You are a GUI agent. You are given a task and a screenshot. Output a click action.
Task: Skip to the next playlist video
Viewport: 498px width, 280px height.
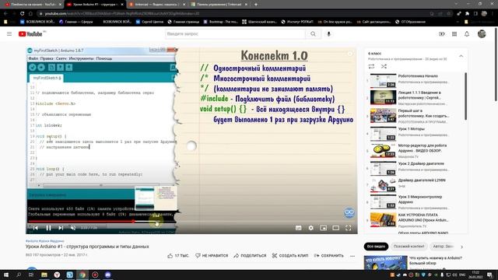coord(61,228)
